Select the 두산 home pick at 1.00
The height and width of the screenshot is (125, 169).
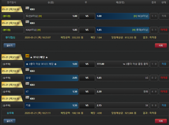coord(51,16)
